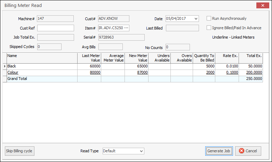
Task: Toggle Ignore Billed/Paid In Advance checkbox
Action: [209, 28]
